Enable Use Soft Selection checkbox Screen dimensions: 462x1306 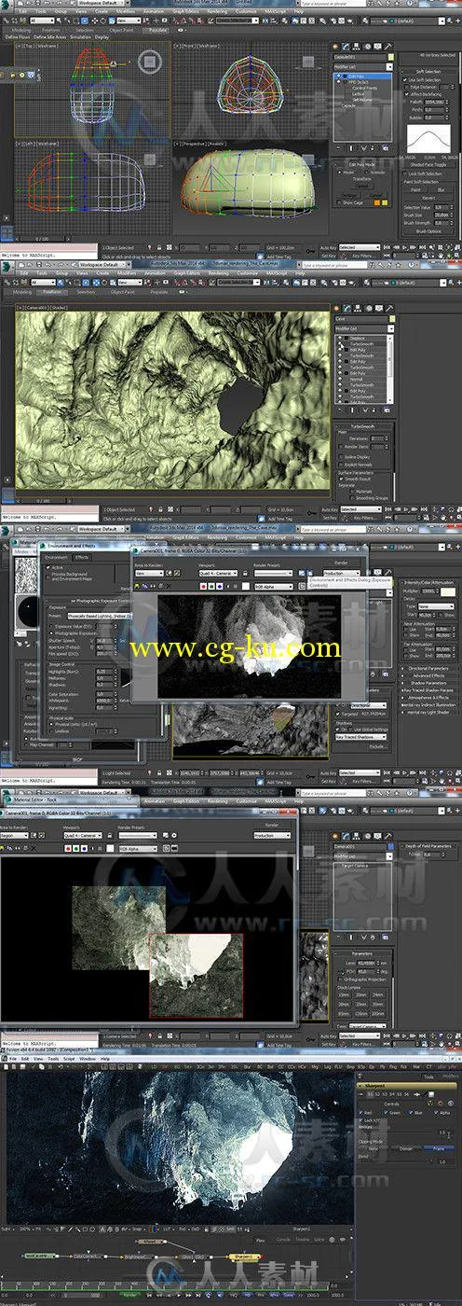point(405,80)
